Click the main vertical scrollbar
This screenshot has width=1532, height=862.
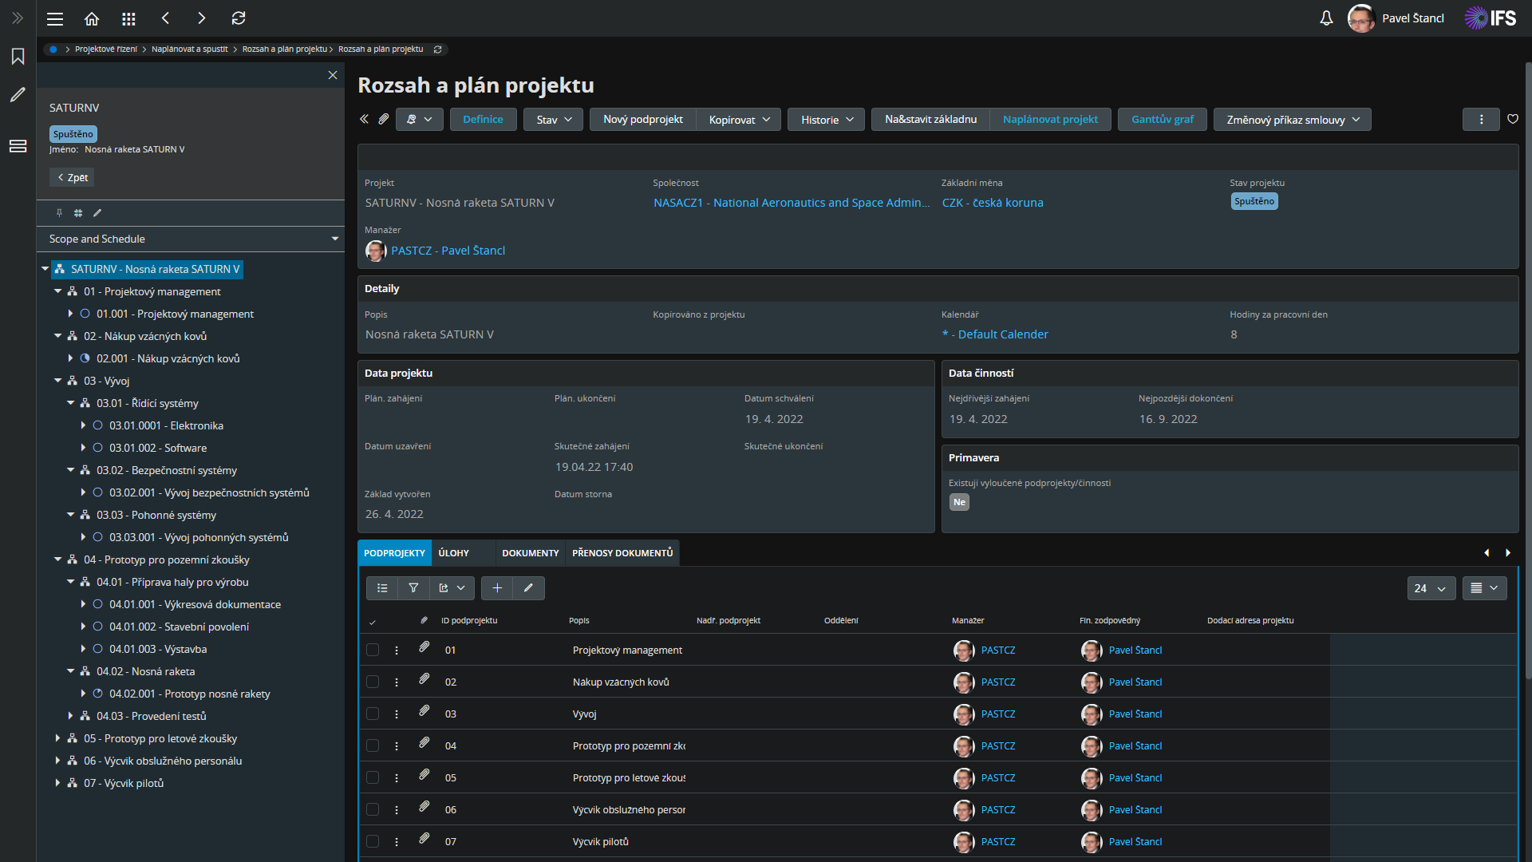1528,371
